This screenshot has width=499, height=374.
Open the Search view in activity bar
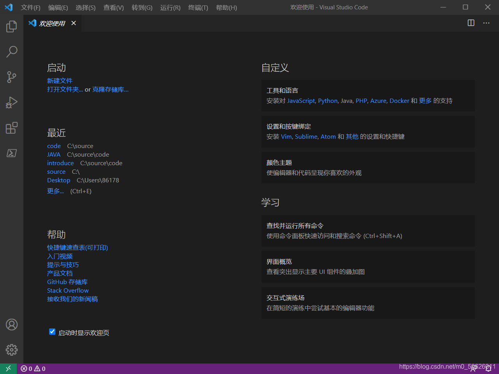(12, 51)
